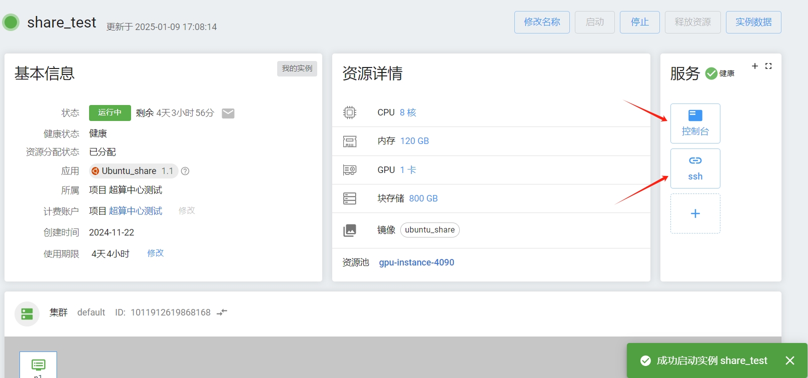Click the 资源详情 panel heading

coord(372,73)
